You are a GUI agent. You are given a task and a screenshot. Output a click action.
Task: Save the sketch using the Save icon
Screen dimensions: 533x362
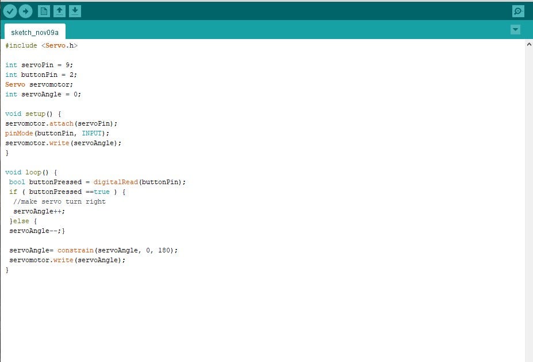(x=75, y=10)
